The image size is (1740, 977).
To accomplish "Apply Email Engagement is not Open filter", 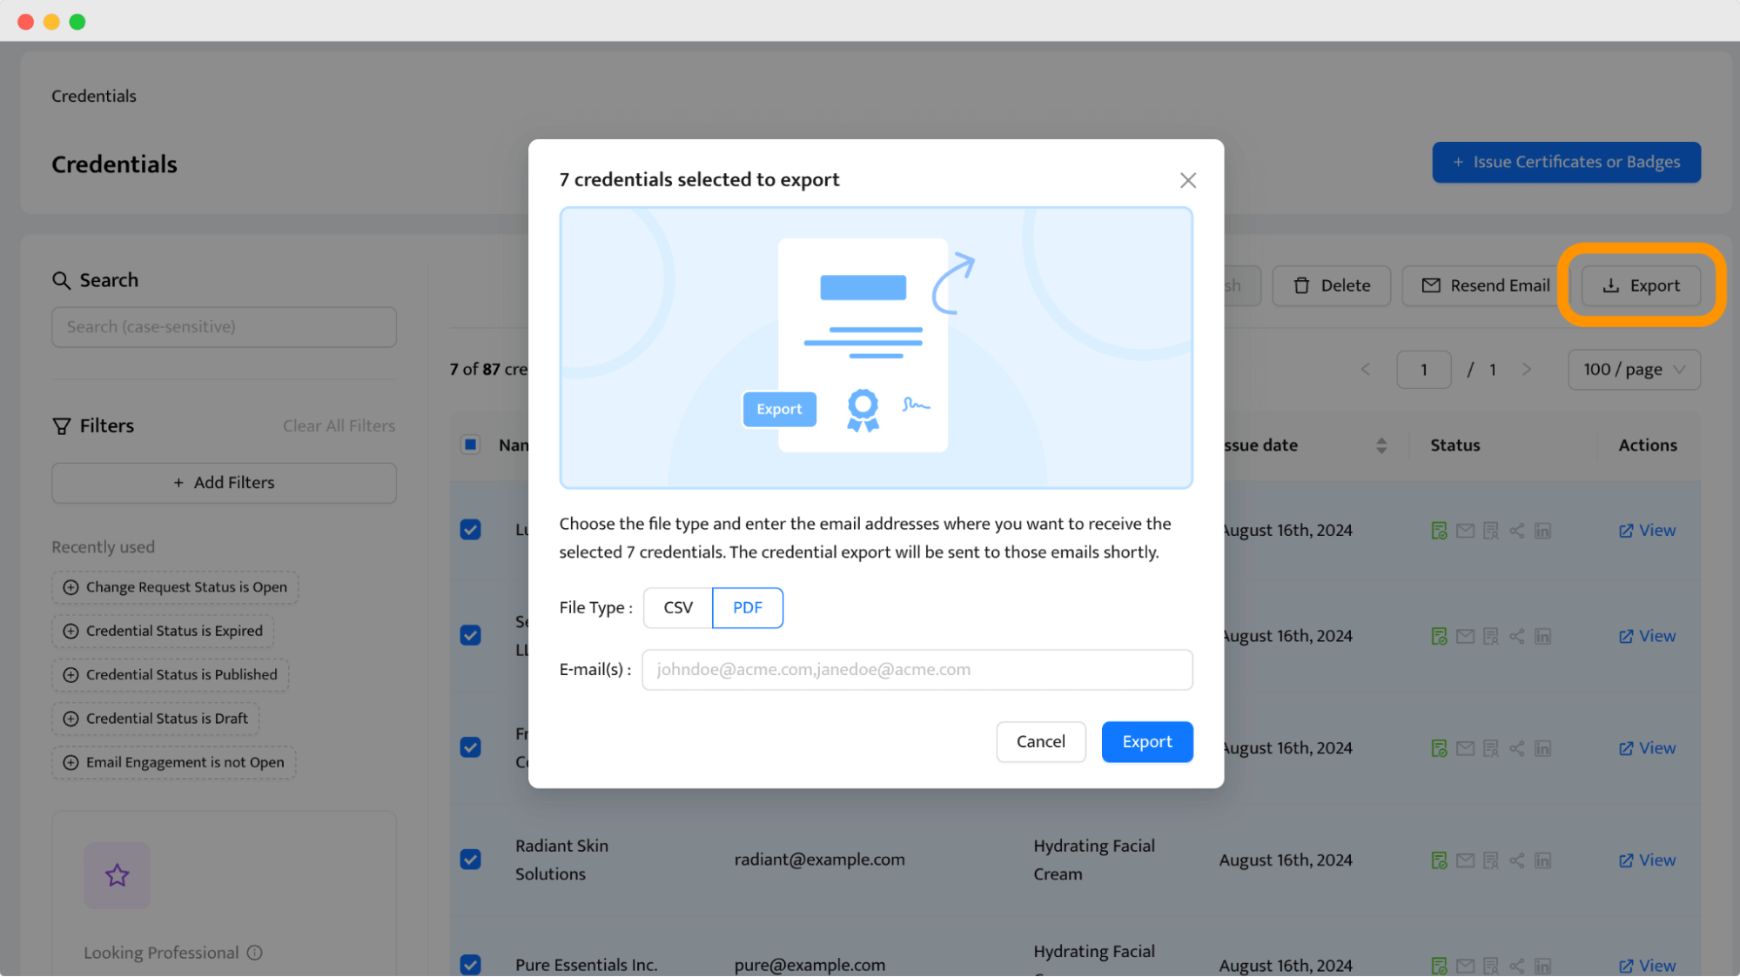I will click(x=173, y=762).
